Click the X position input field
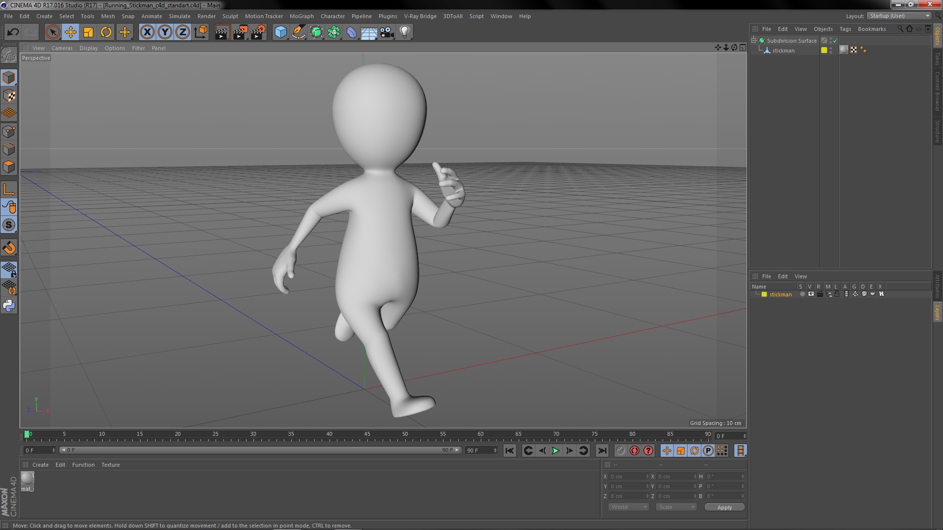943x530 pixels. [x=626, y=477]
